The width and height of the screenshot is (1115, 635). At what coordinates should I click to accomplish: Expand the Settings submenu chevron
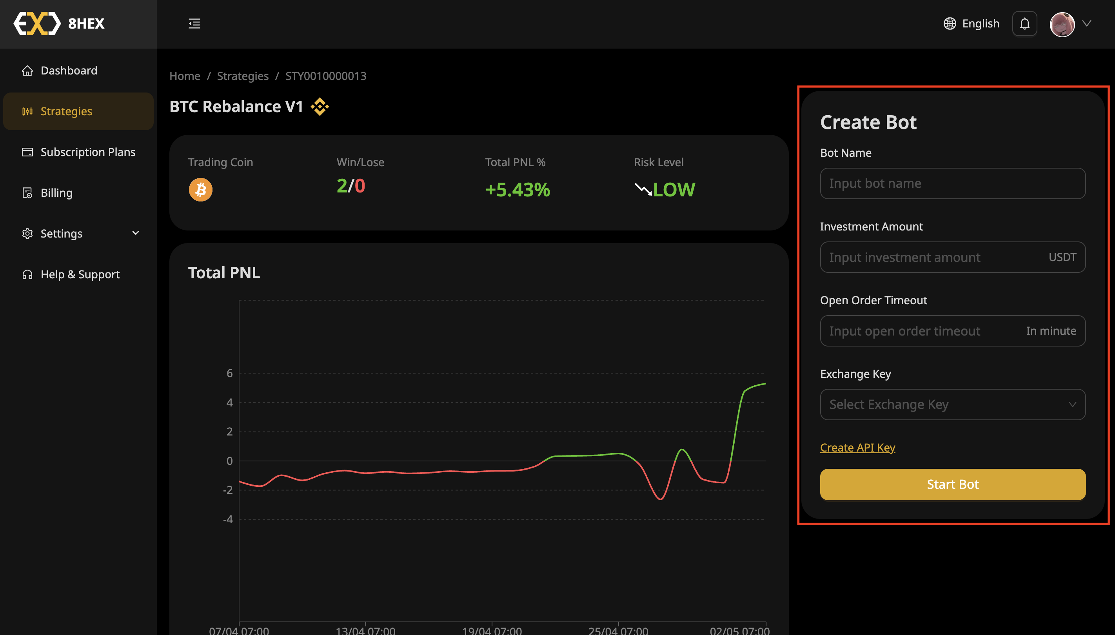pyautogui.click(x=136, y=233)
